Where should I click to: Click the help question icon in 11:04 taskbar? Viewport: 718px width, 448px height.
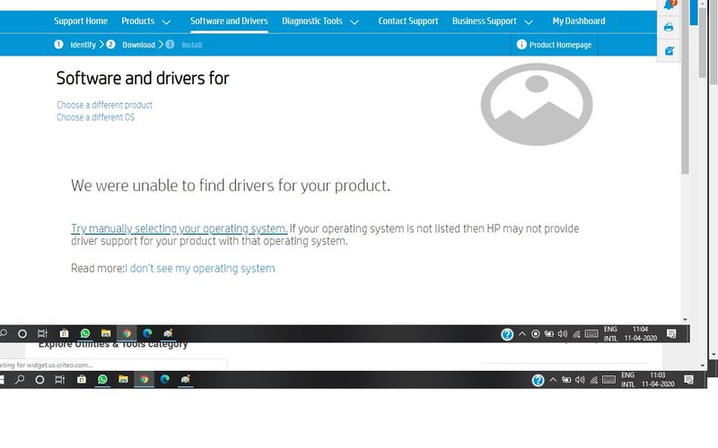(507, 334)
